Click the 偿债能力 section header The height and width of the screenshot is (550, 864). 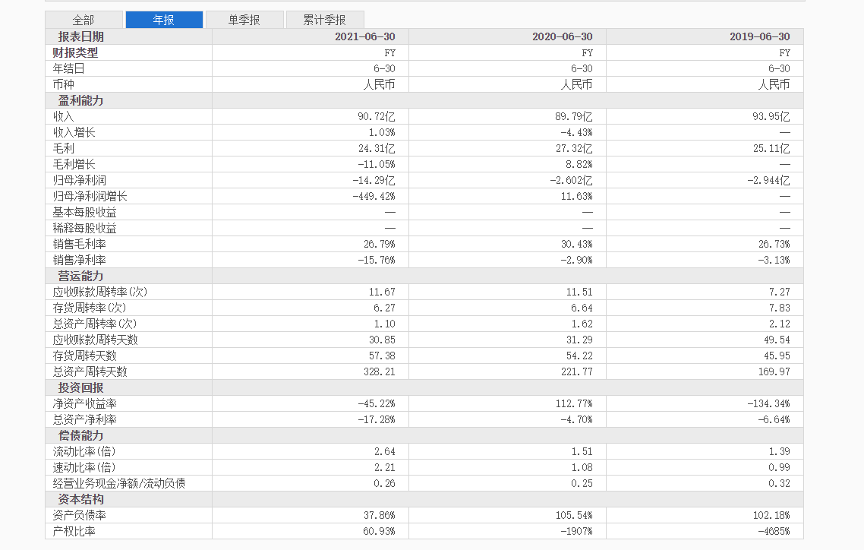[x=80, y=435]
